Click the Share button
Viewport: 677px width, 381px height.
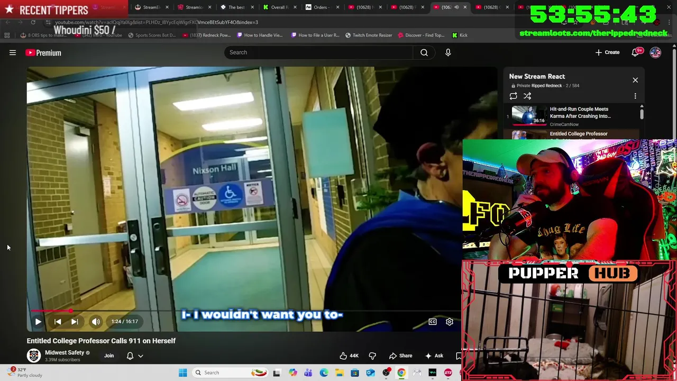coord(400,356)
